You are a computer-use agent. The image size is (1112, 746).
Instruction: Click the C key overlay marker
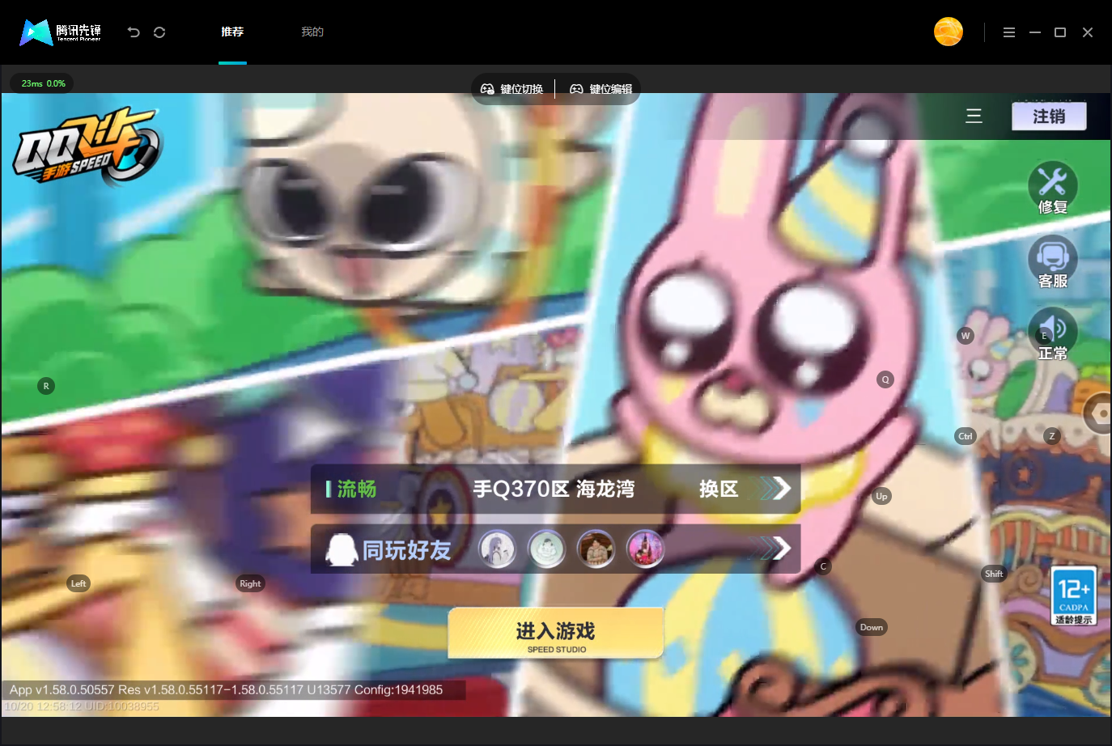823,566
